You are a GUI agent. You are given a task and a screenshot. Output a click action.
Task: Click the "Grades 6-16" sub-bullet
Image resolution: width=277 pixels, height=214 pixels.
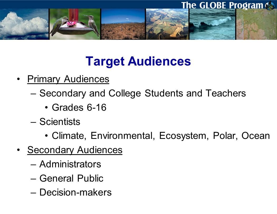point(79,108)
